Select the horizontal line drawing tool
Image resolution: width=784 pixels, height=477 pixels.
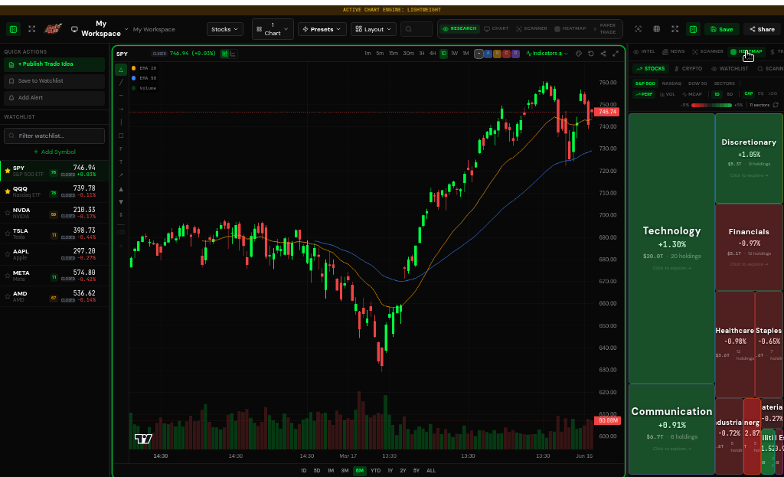click(x=121, y=96)
